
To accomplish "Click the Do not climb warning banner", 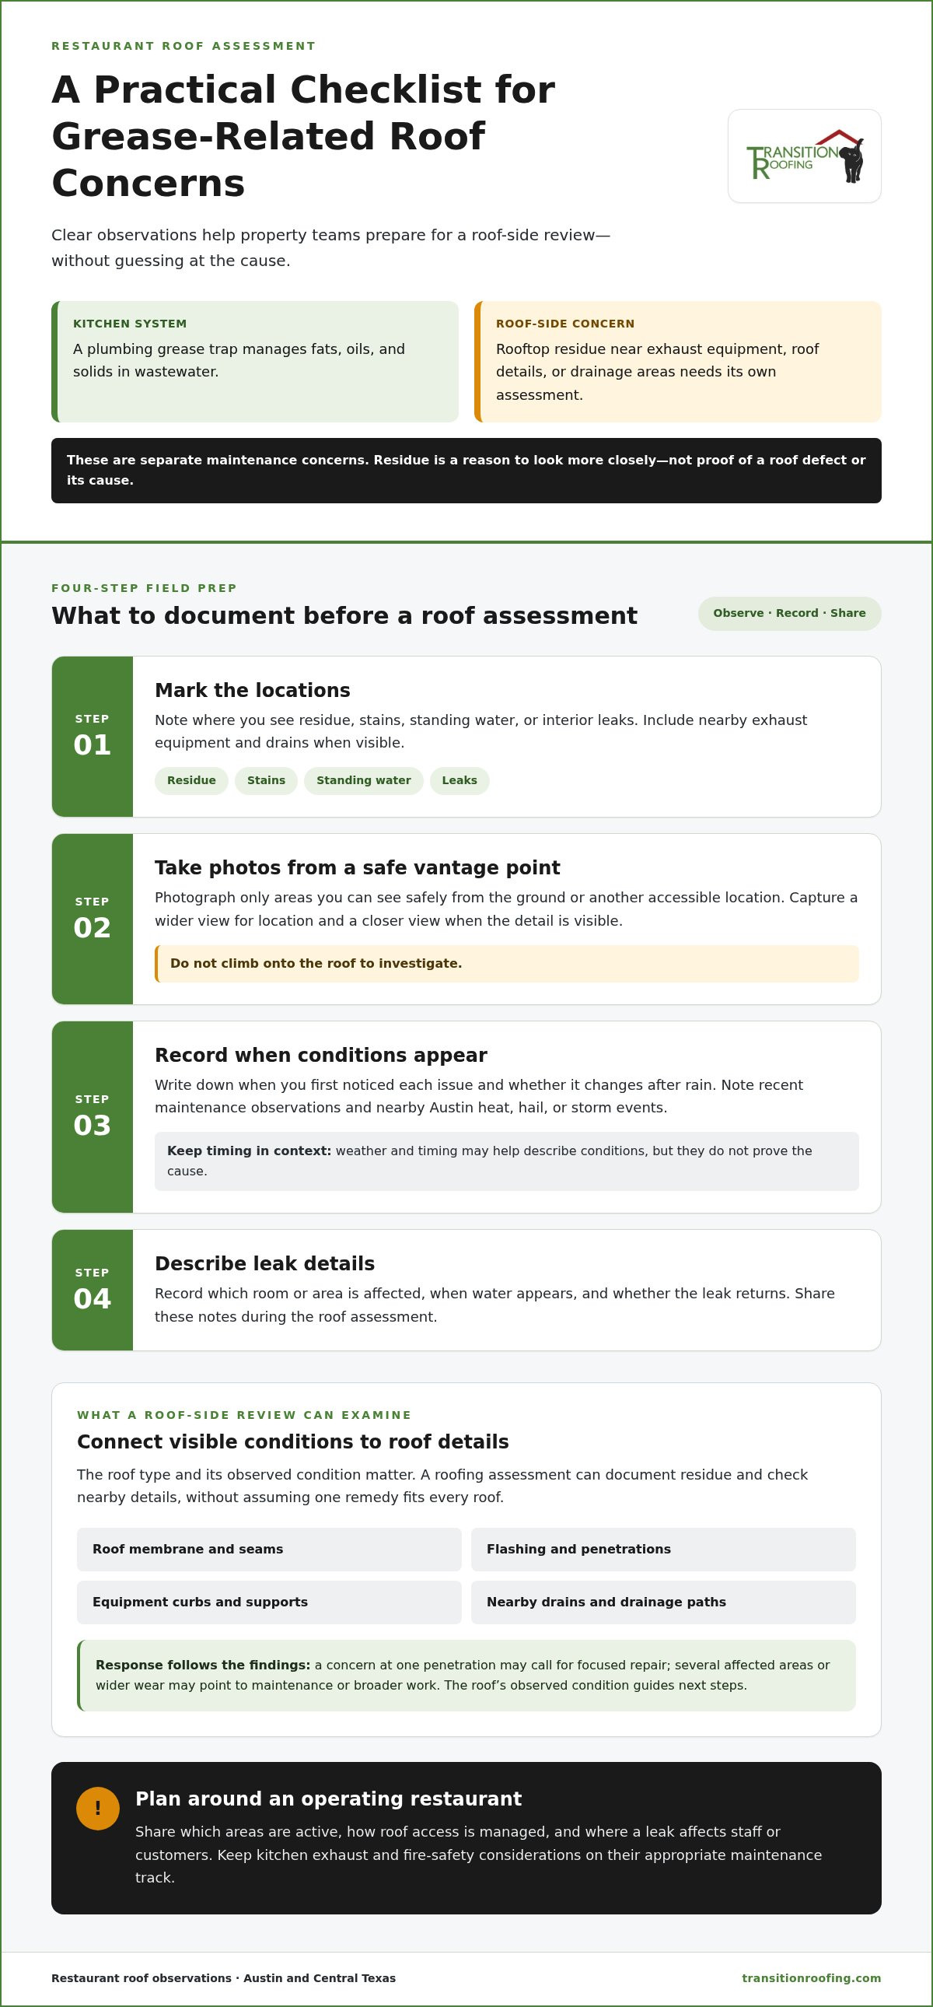I will point(507,964).
